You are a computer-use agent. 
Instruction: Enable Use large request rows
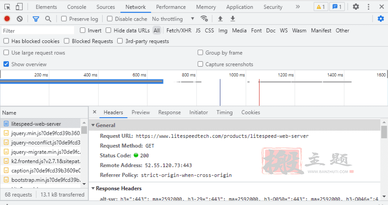click(6, 53)
